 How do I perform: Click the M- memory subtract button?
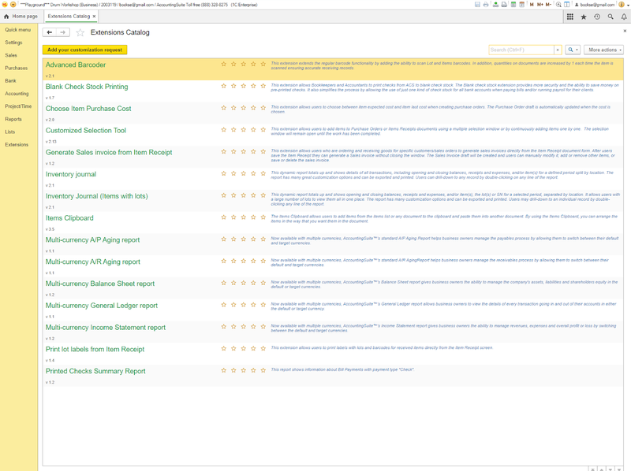[548, 5]
